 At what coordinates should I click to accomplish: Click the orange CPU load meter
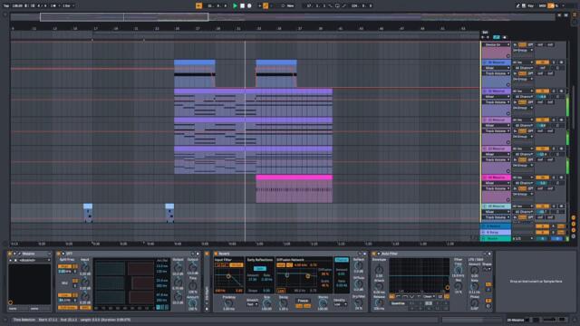pos(551,5)
